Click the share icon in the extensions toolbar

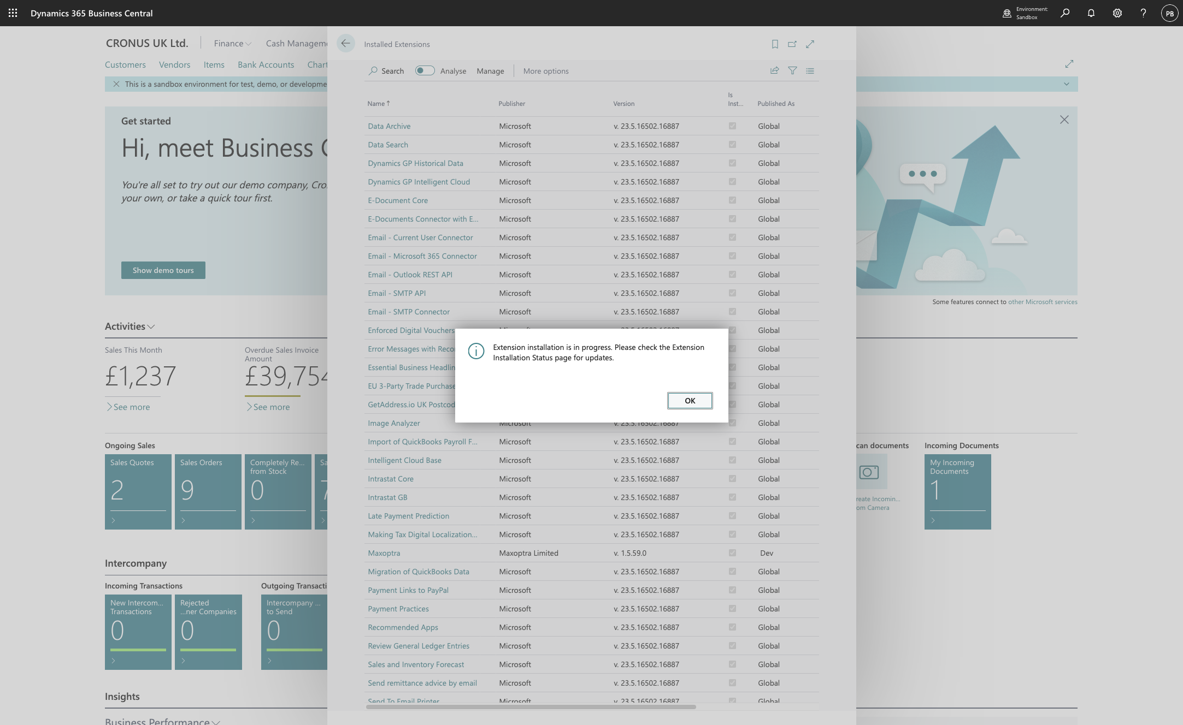774,70
